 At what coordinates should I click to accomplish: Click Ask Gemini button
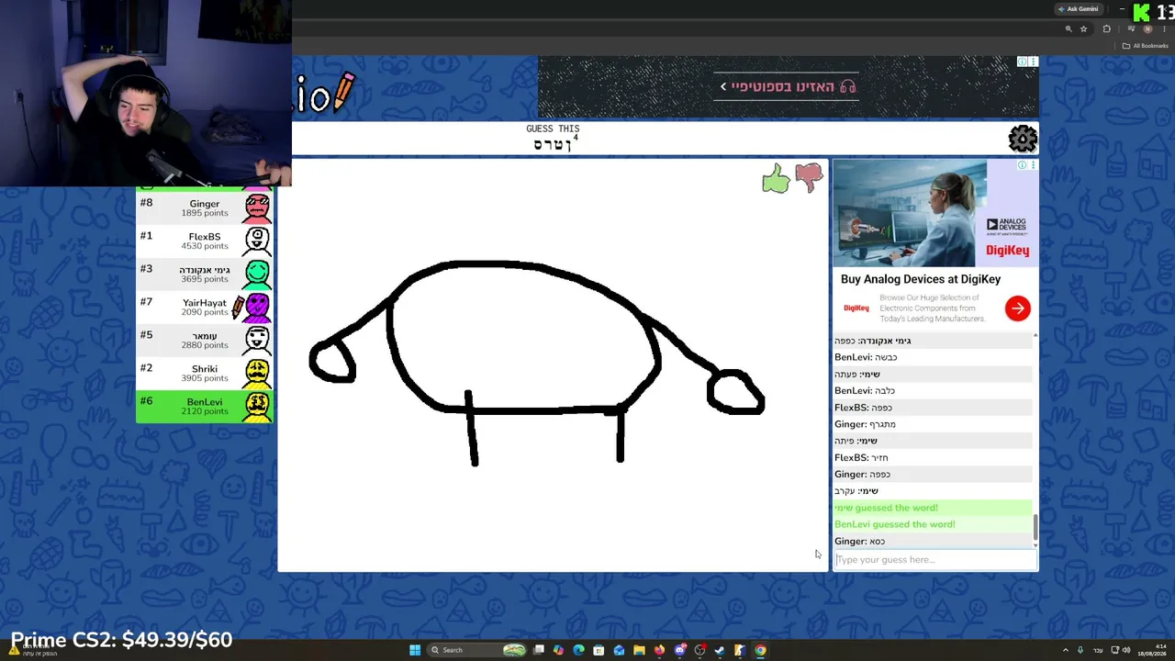1078,9
